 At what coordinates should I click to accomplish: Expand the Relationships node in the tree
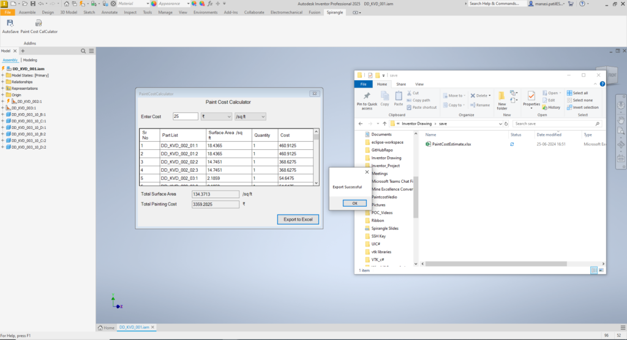(3, 82)
